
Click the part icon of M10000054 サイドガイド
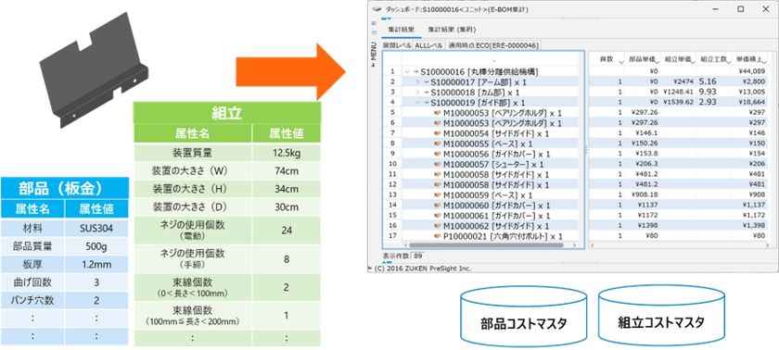tap(438, 133)
